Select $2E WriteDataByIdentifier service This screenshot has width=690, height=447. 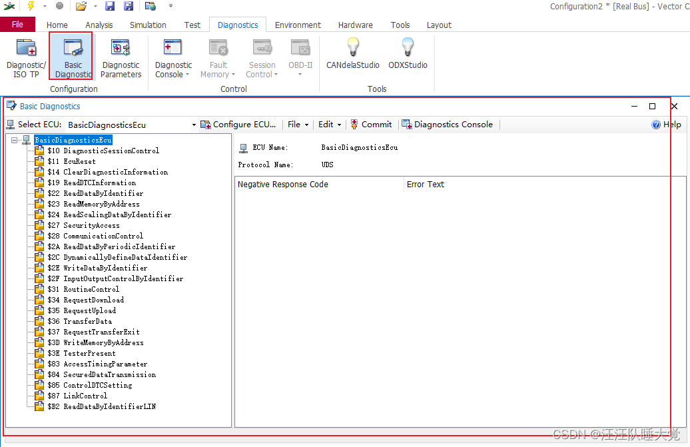(x=97, y=268)
